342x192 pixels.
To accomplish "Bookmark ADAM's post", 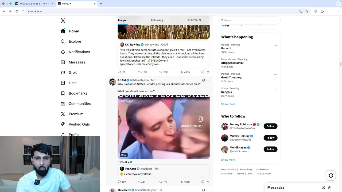I will click(x=203, y=182).
